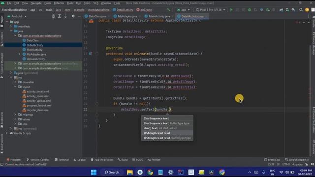Open the app run configuration dropdown

click(183, 10)
